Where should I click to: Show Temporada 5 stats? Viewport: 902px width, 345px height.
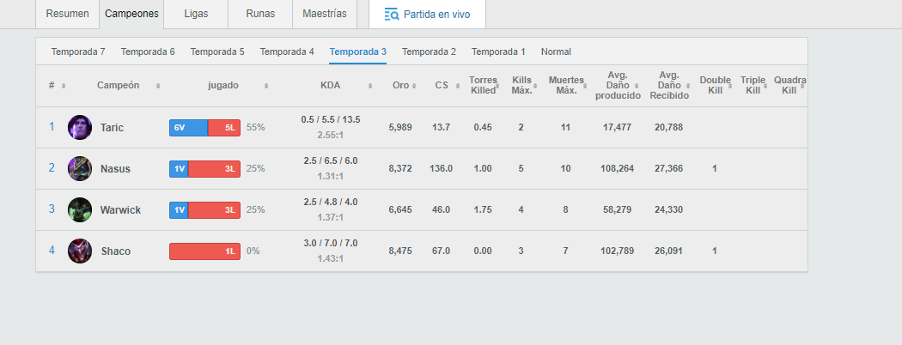217,51
